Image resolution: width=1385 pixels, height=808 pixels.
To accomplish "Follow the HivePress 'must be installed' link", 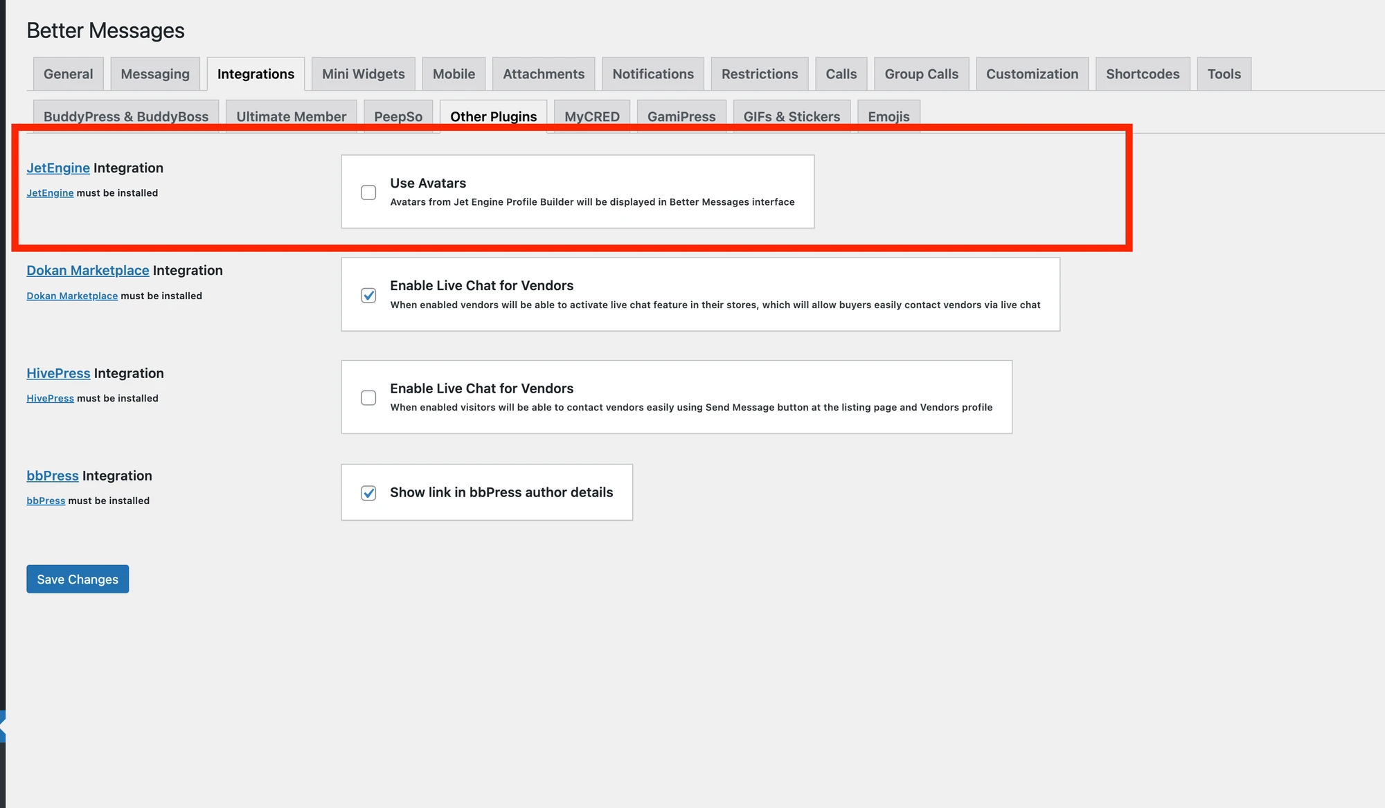I will (50, 398).
